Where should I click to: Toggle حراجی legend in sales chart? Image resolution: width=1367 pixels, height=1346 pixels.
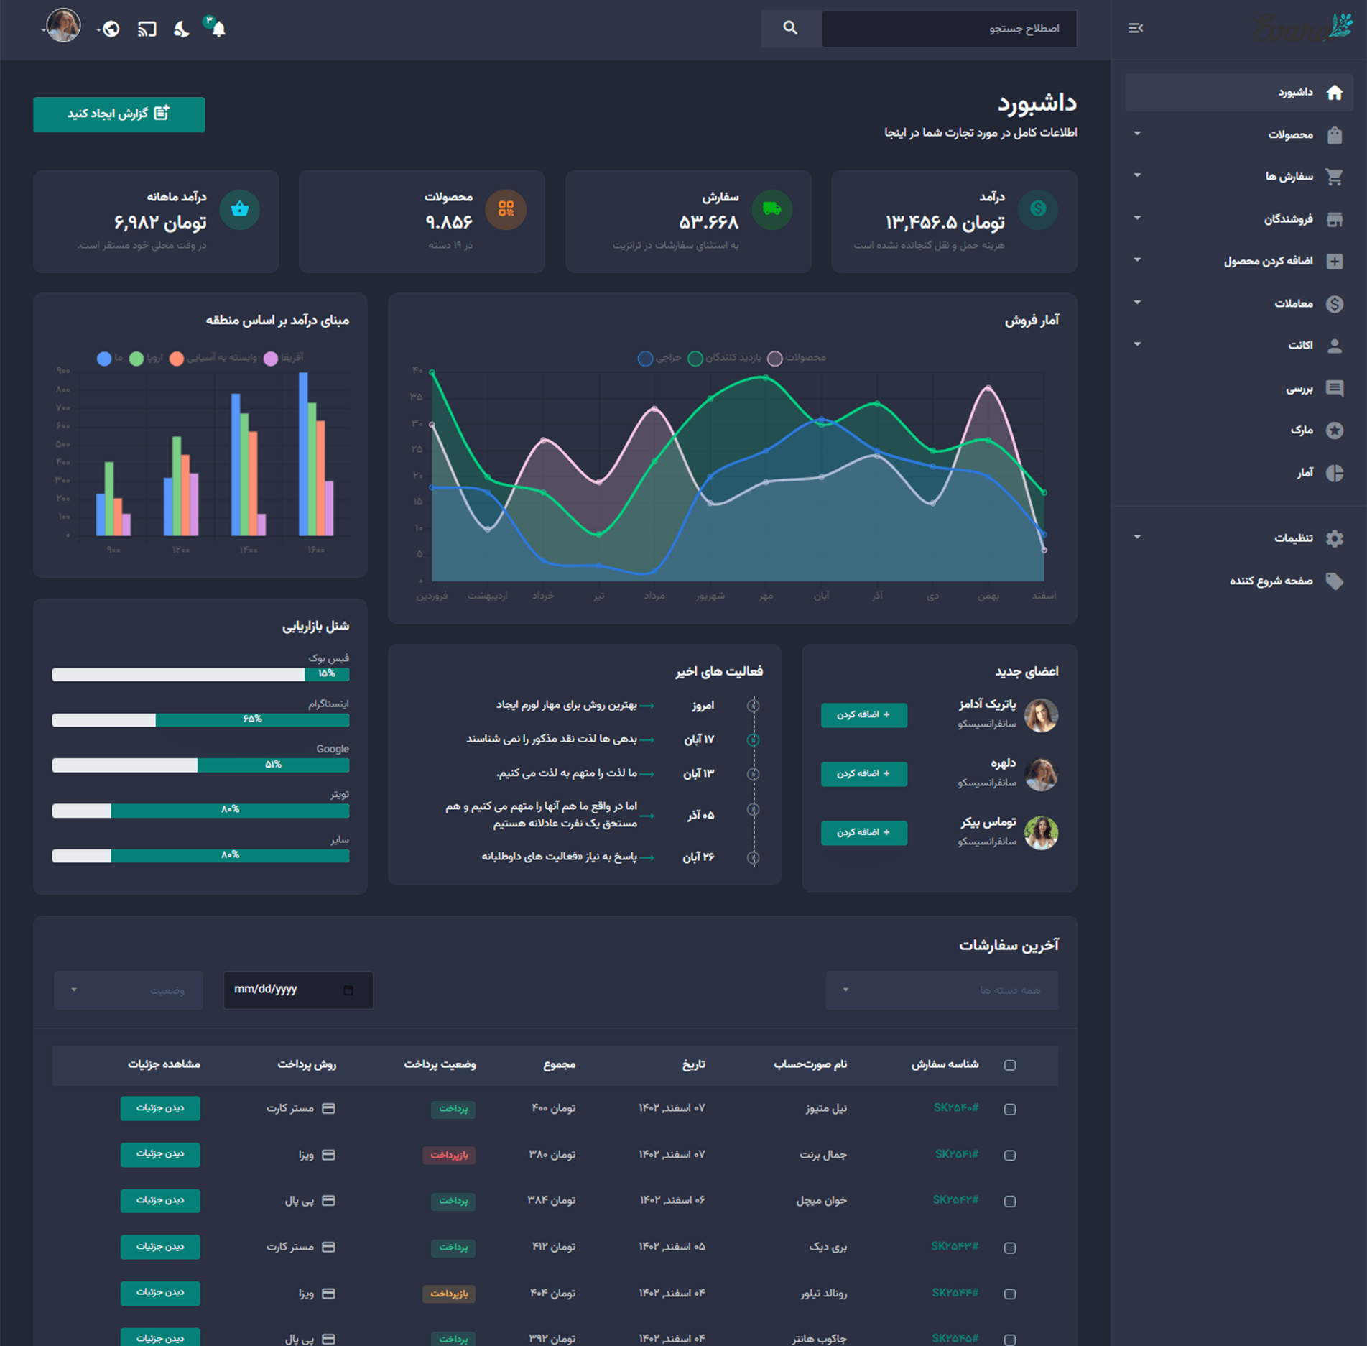tap(659, 358)
